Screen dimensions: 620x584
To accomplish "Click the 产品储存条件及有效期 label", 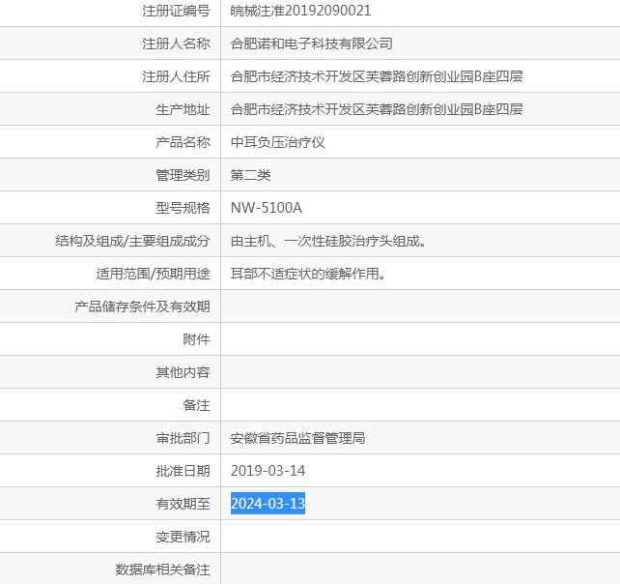I will click(142, 307).
